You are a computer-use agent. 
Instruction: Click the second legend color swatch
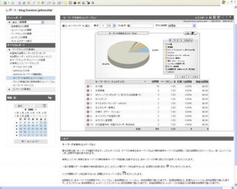pos(166,47)
